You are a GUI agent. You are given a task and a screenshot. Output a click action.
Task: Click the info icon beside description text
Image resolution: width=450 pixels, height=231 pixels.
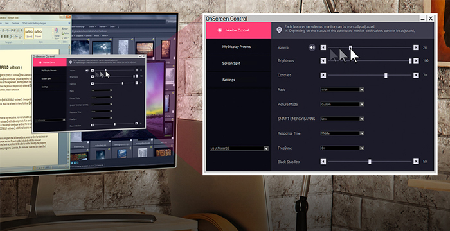coord(279,30)
